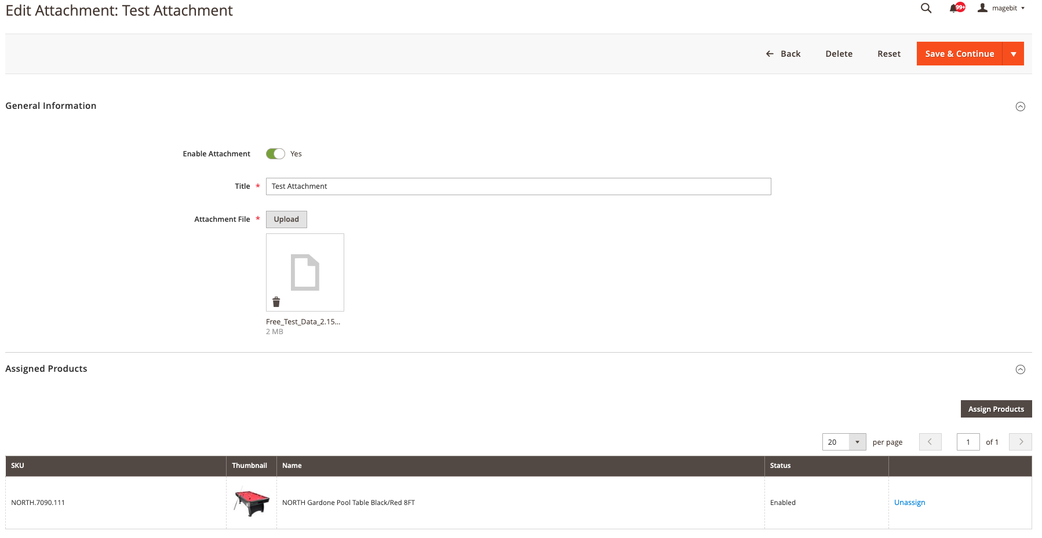Click the Assign Products button

[996, 408]
